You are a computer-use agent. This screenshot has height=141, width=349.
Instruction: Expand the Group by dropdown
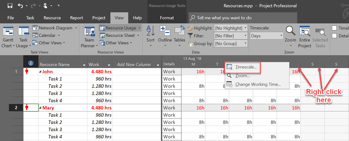230,43
